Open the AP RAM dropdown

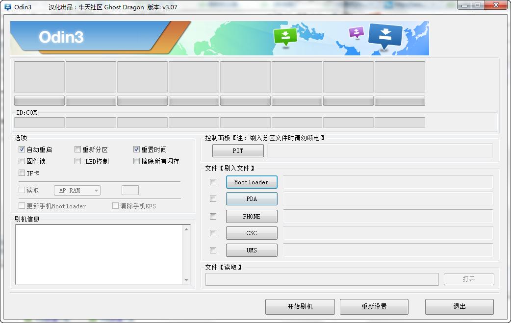click(x=77, y=191)
